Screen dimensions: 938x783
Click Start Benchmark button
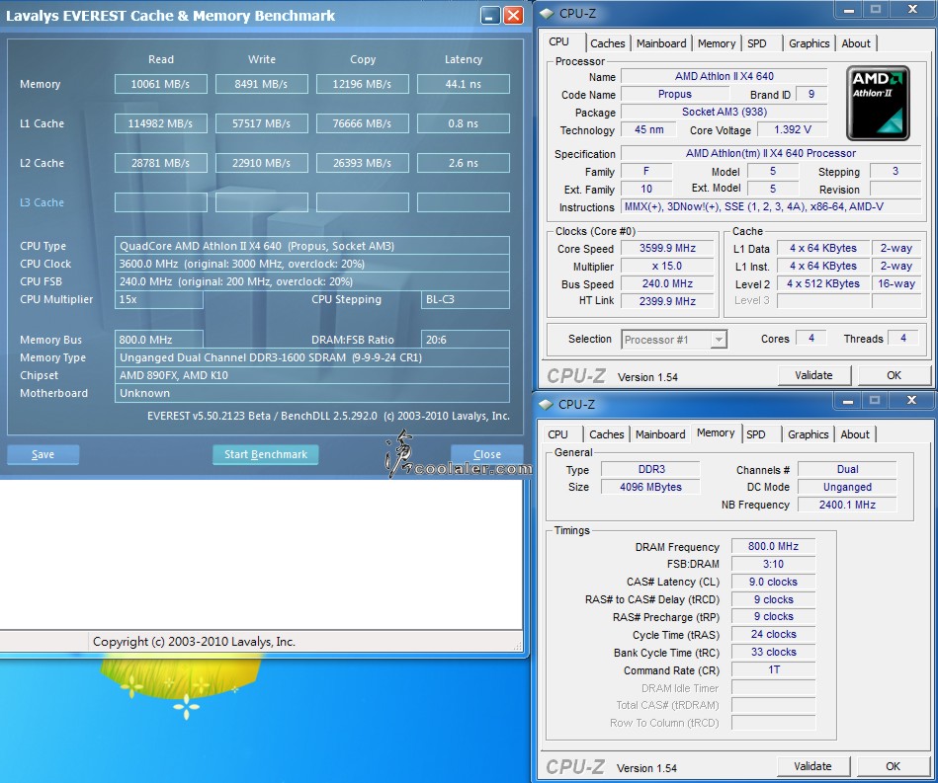pyautogui.click(x=266, y=454)
